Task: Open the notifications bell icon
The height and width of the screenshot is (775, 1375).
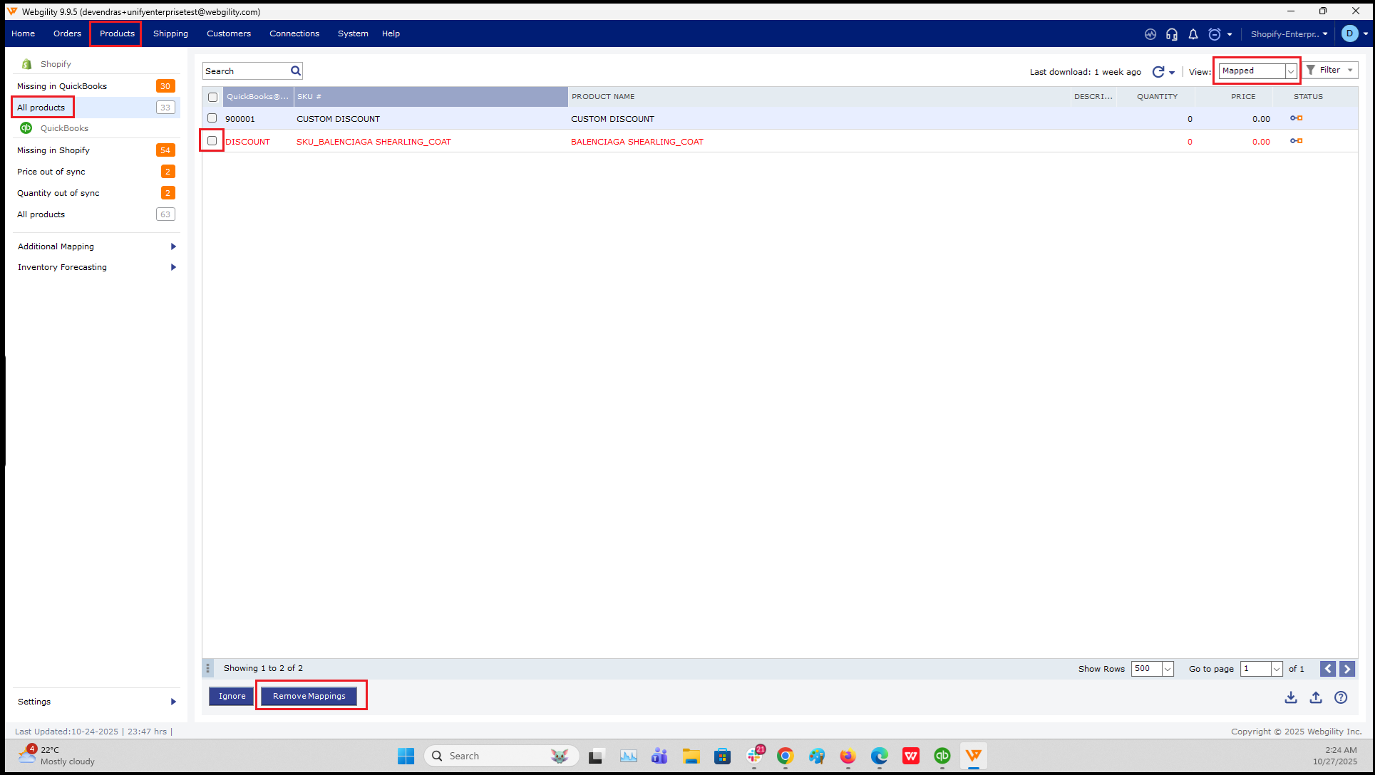Action: pos(1193,34)
